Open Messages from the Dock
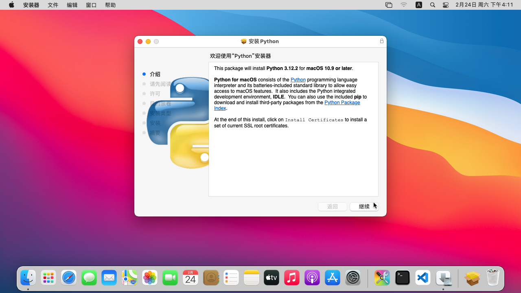The height and width of the screenshot is (293, 521). [89, 278]
